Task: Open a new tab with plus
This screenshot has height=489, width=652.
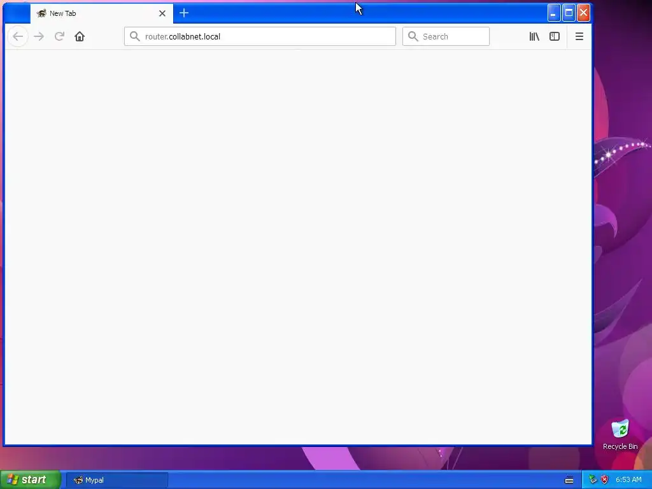Action: click(x=184, y=13)
